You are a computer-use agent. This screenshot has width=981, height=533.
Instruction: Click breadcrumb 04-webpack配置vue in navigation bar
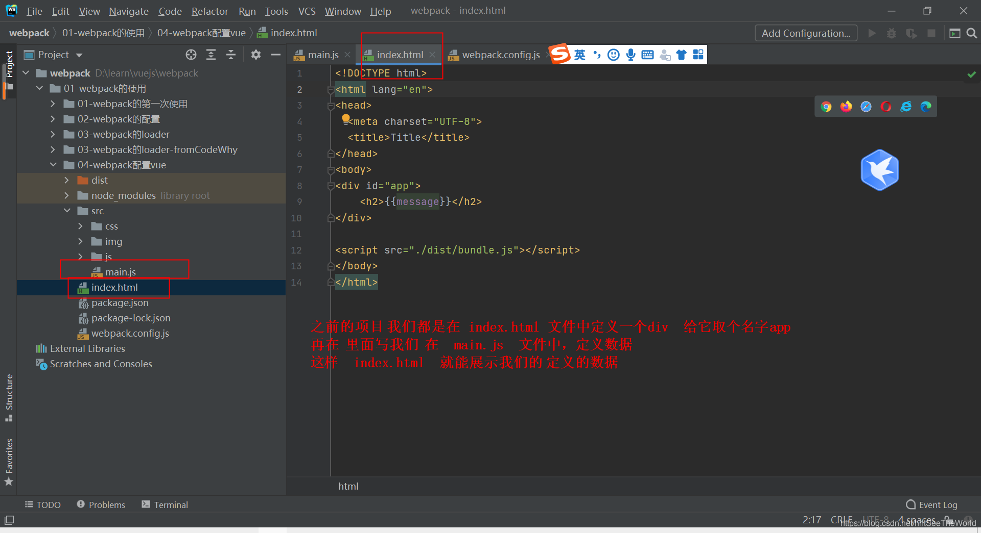click(201, 33)
